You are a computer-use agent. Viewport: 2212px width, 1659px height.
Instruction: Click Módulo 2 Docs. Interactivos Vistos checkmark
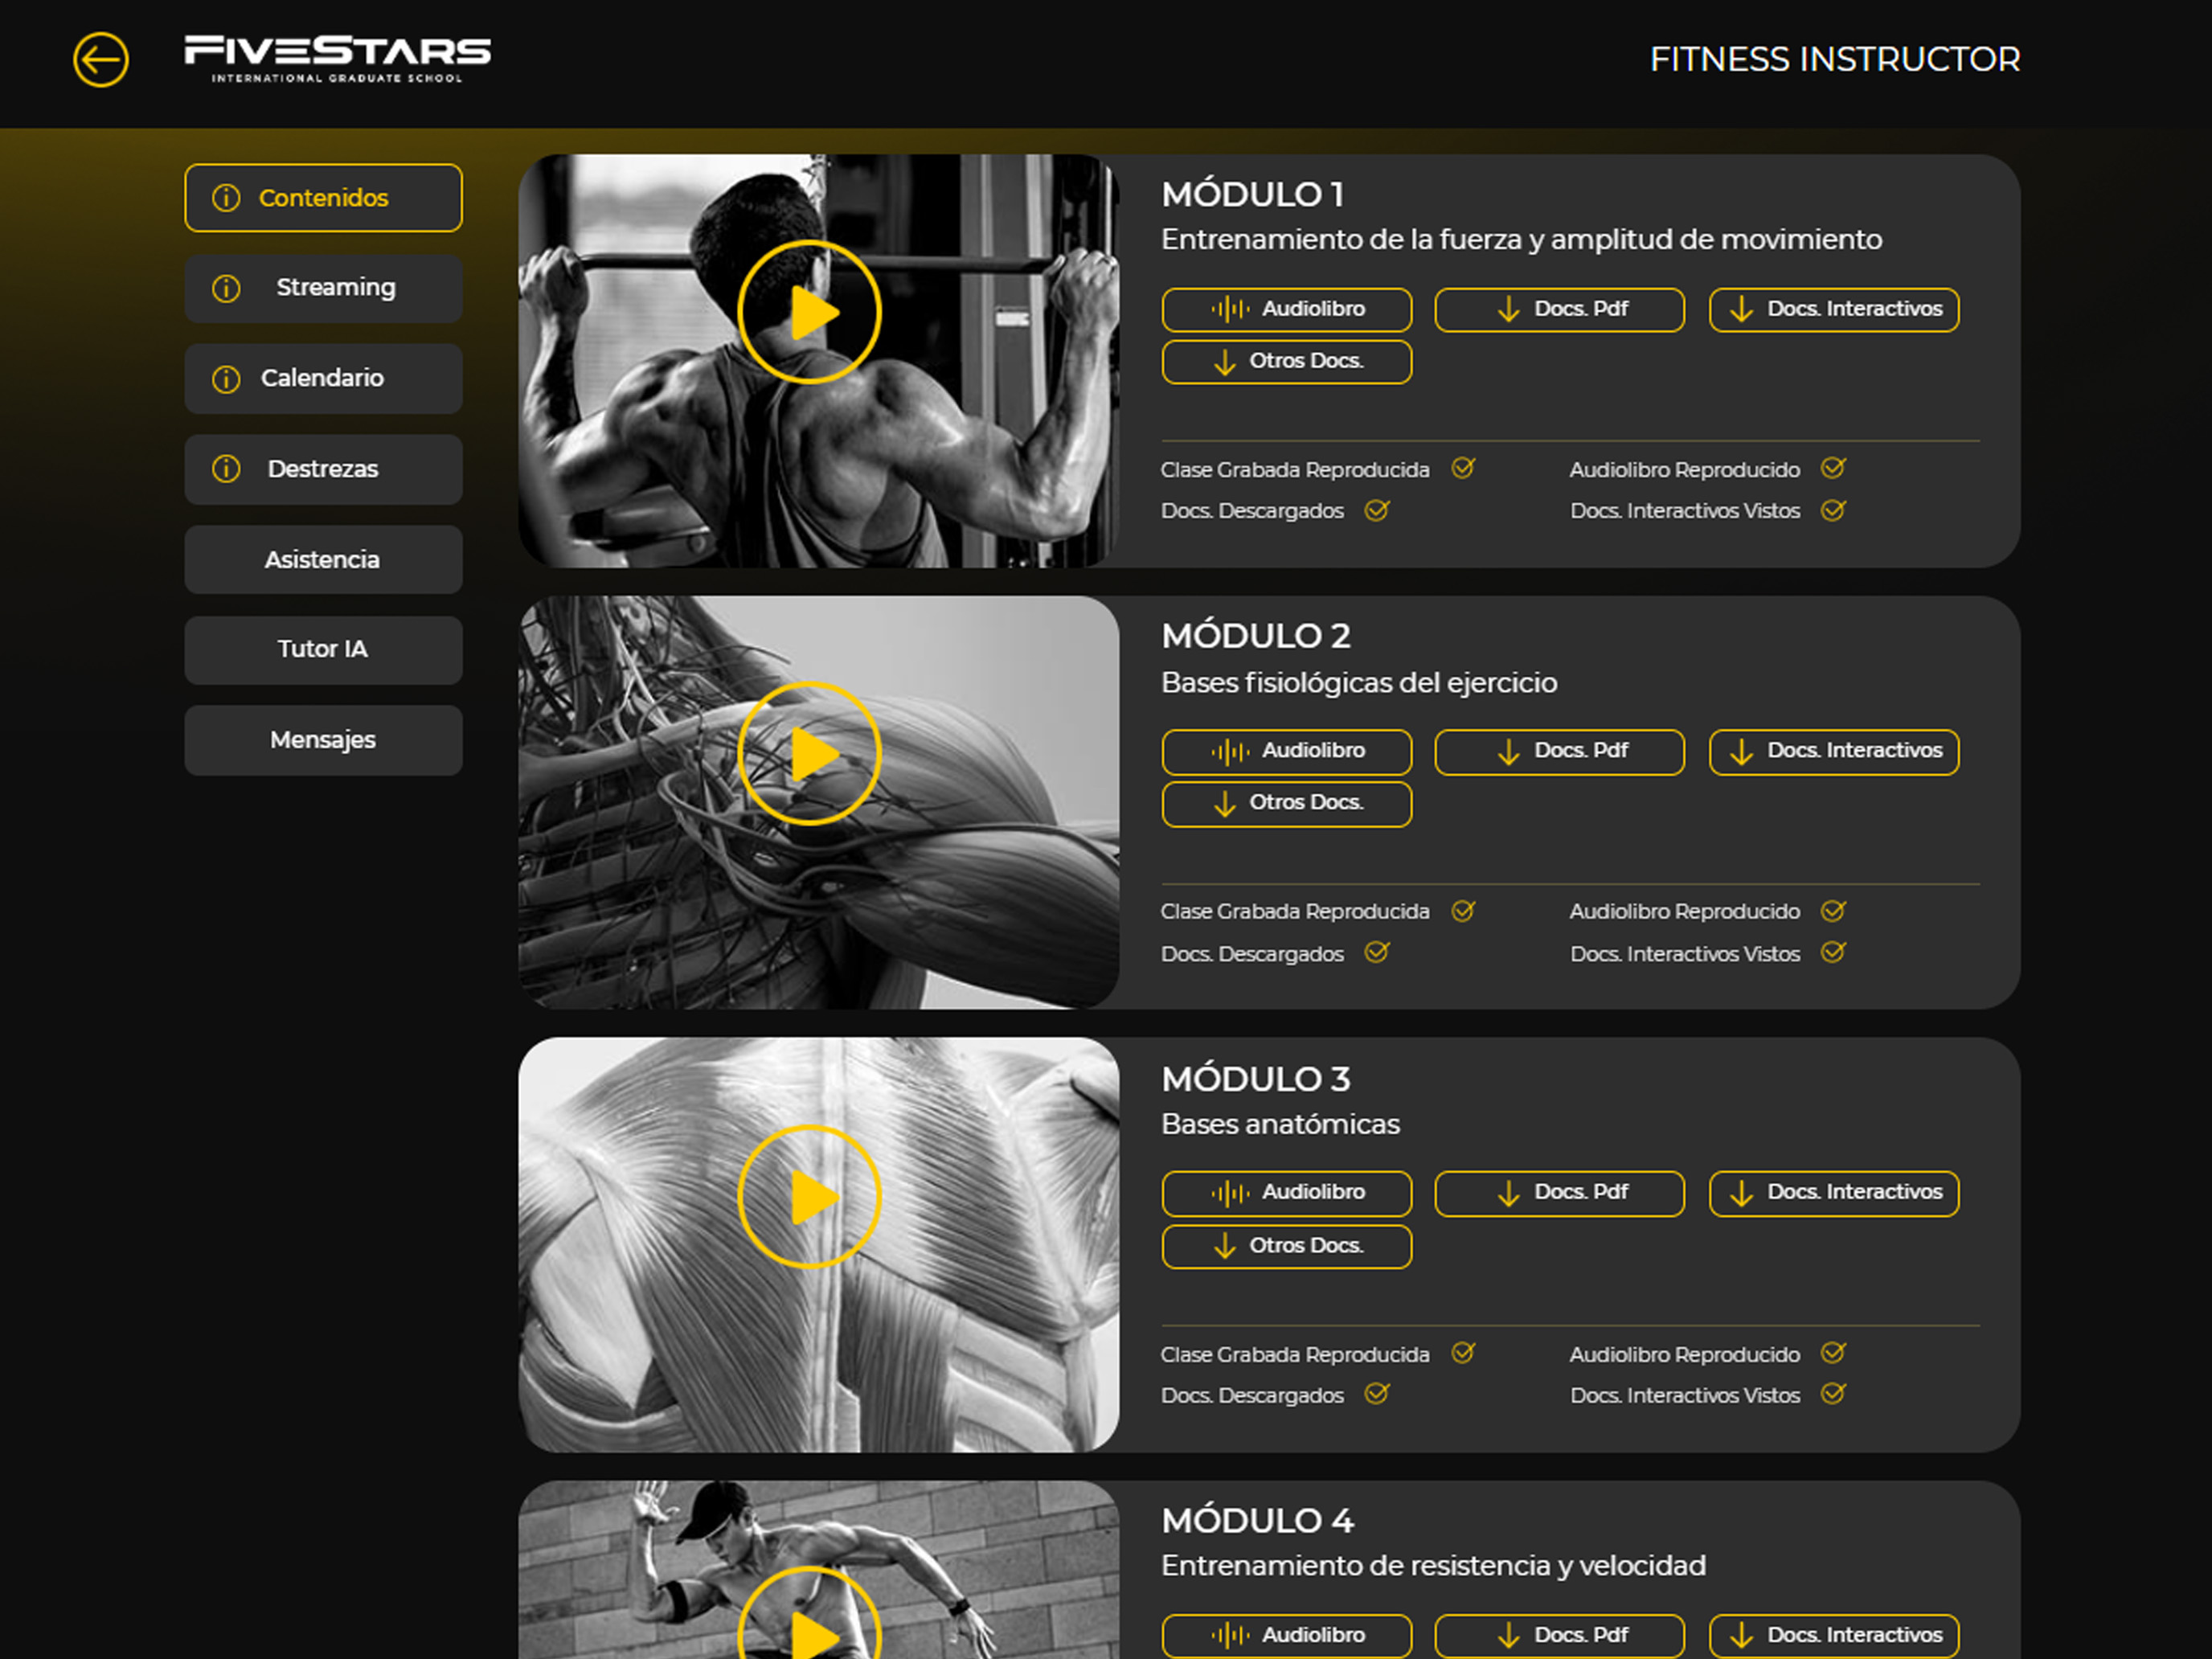click(1833, 952)
